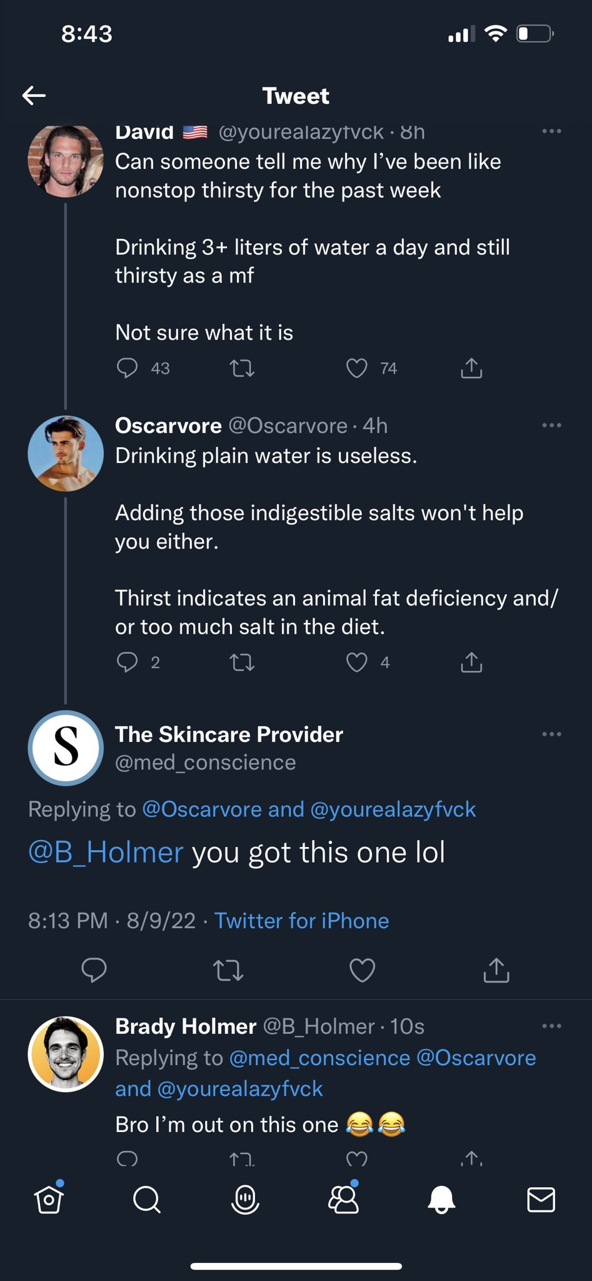
Task: Open the Search tab
Action: (147, 1200)
